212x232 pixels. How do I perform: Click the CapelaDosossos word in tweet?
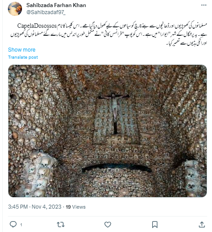tap(37, 26)
